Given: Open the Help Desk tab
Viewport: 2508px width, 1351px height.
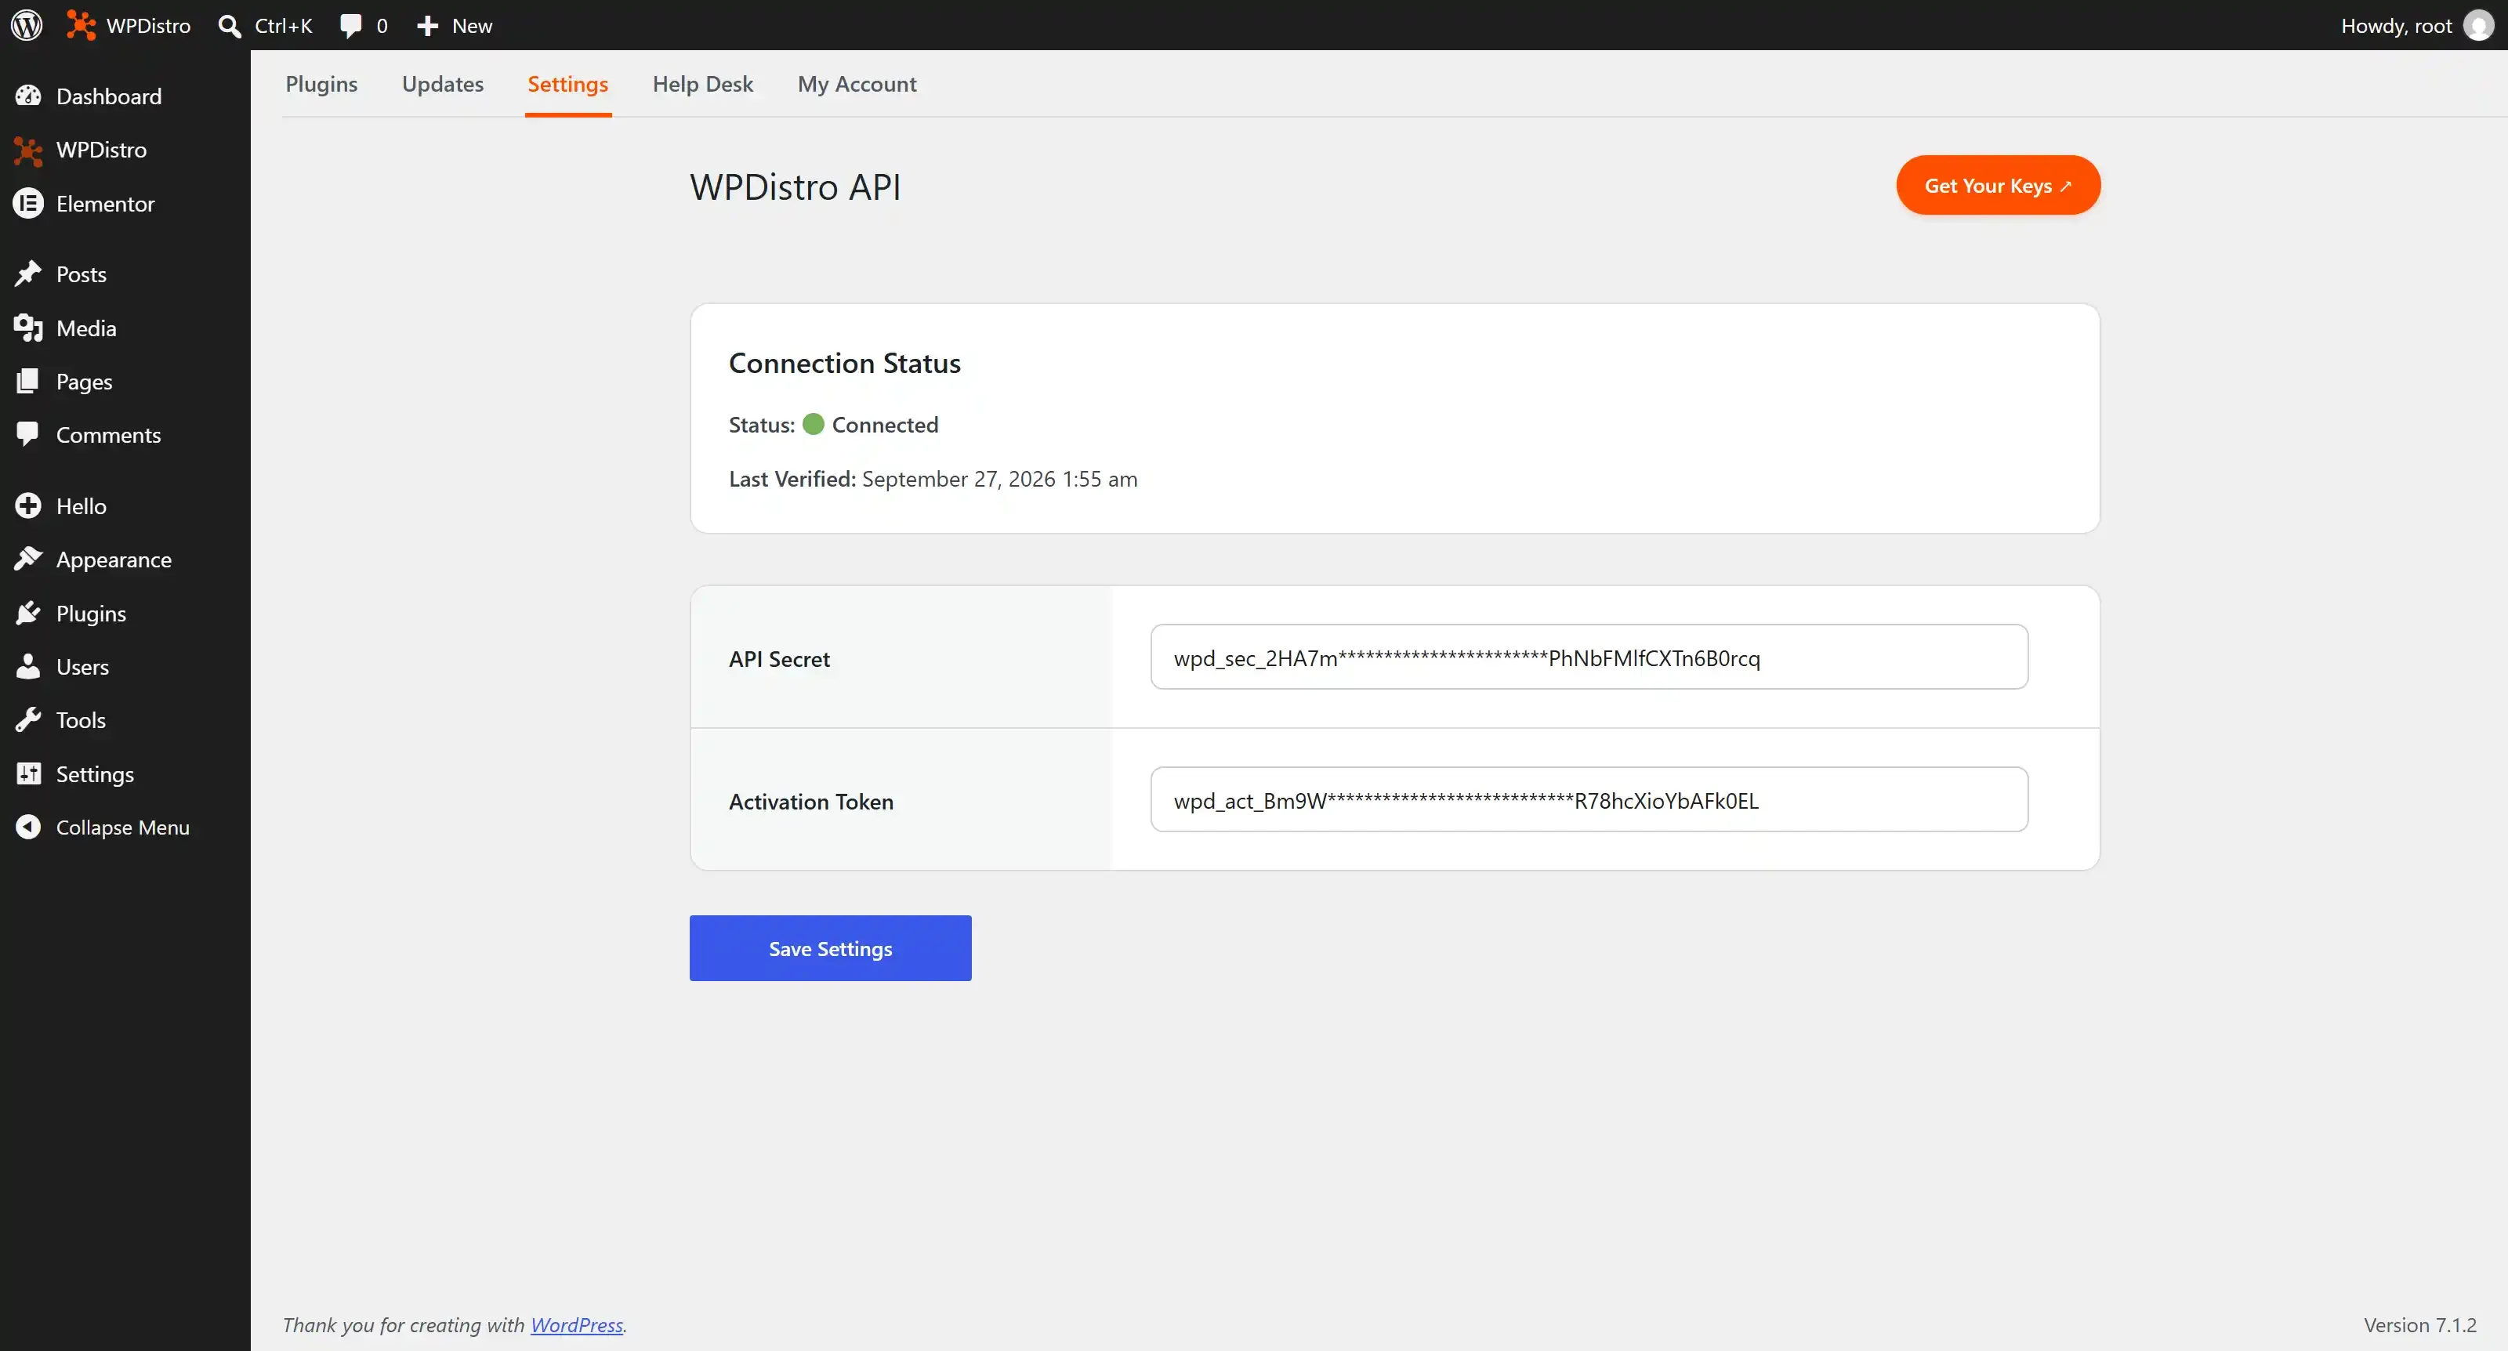Looking at the screenshot, I should [x=702, y=85].
